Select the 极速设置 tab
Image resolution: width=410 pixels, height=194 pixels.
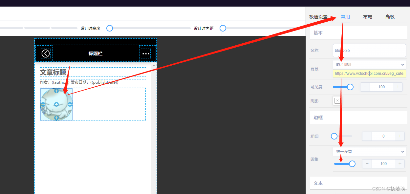[318, 17]
